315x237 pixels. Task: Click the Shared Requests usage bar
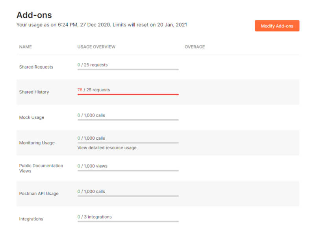pyautogui.click(x=128, y=70)
